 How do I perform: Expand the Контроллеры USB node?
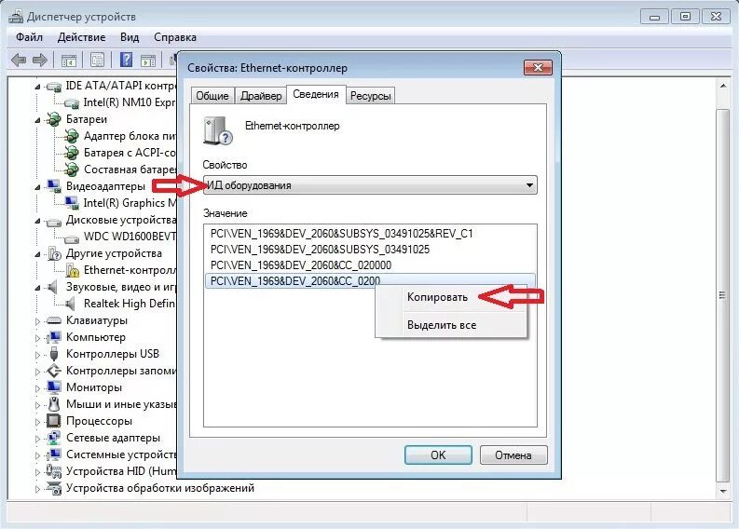pyautogui.click(x=37, y=355)
